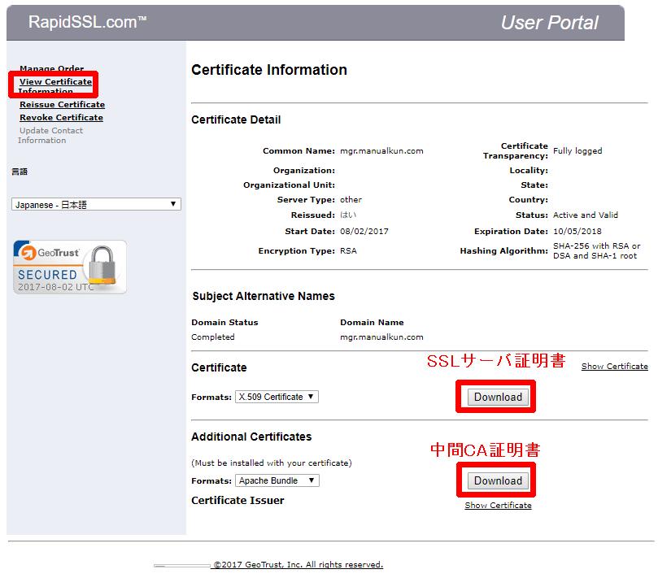Show Certificate link under Additional Certificates

point(498,505)
